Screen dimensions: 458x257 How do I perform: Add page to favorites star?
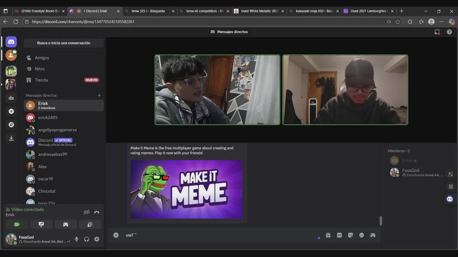(x=398, y=22)
